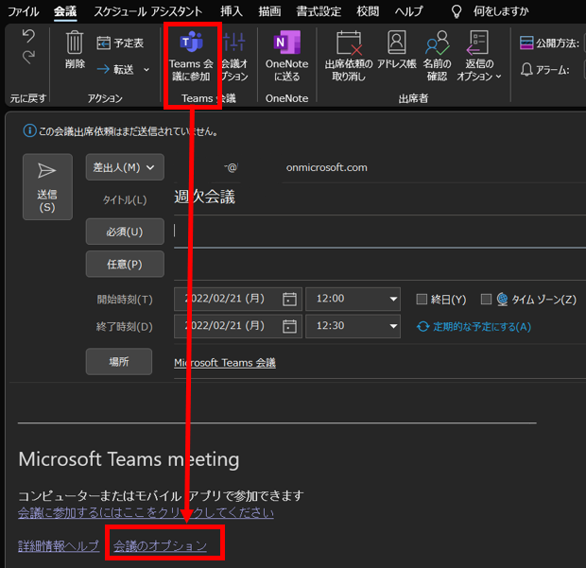586x568 pixels.
Task: Toggle the タイム ゾーン(Z) checkbox
Action: pyautogui.click(x=486, y=299)
